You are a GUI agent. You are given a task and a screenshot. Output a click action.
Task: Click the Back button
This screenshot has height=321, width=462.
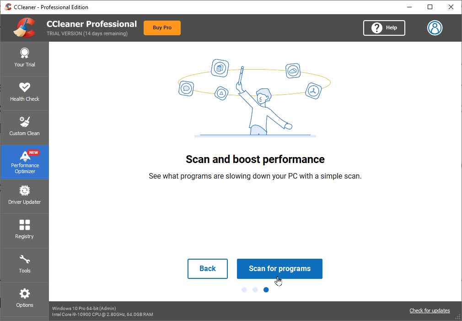coord(207,269)
